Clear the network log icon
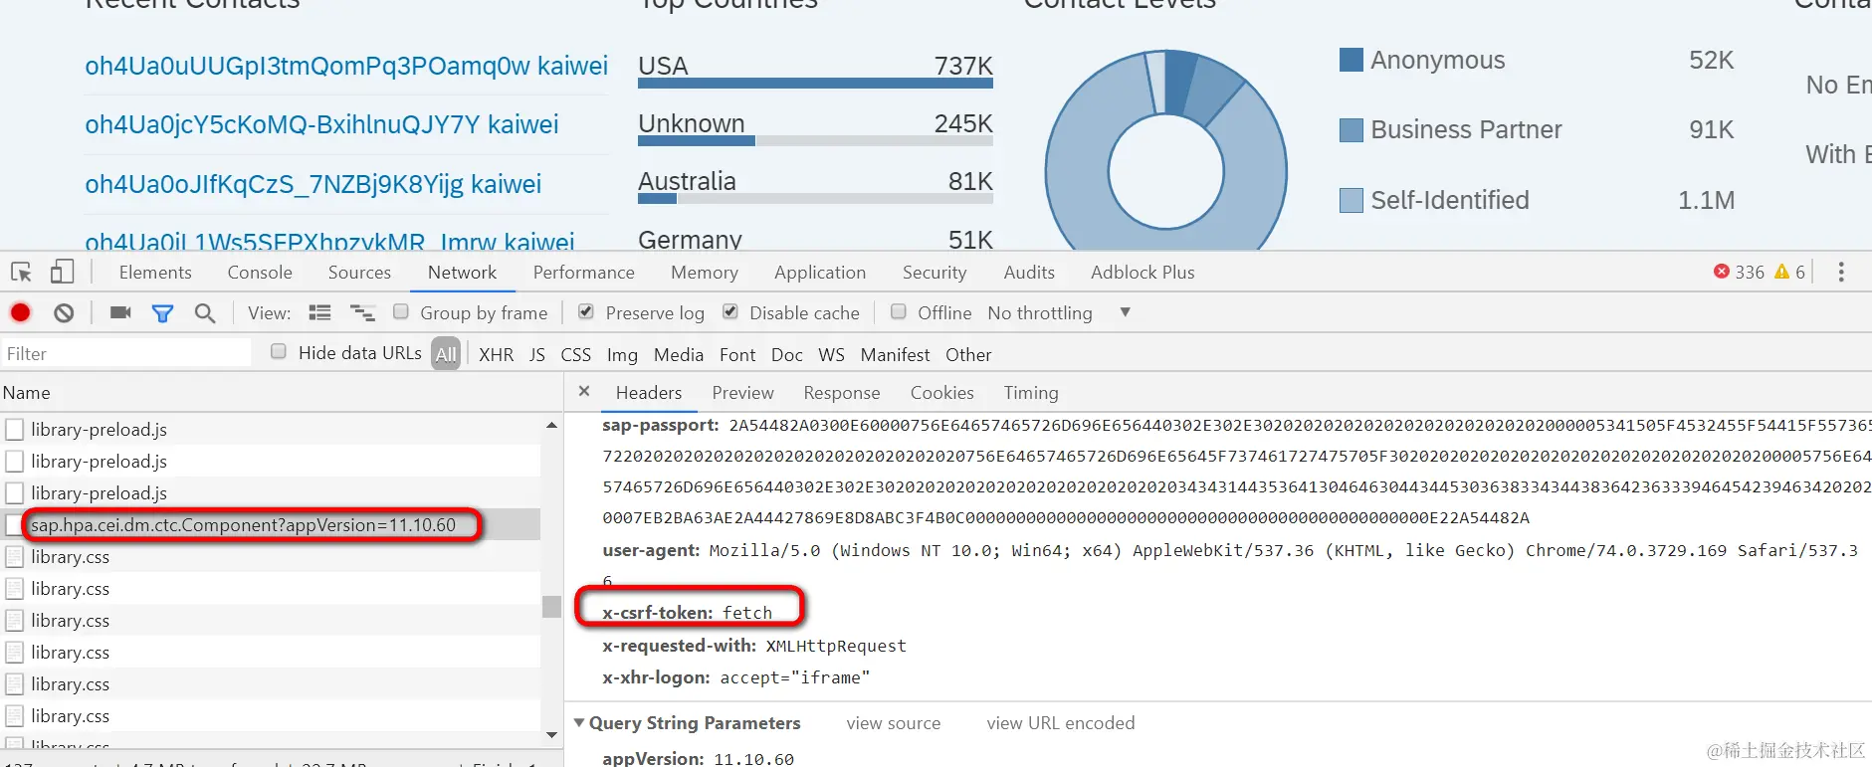The height and width of the screenshot is (767, 1872). [64, 313]
